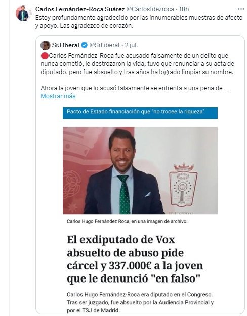Click the subheadline mentioning TSJ de Madrid

[140, 302]
